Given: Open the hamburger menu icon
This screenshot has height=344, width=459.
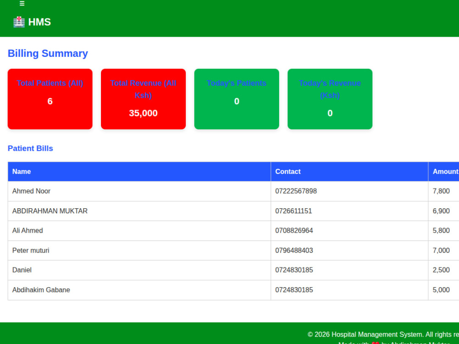Looking at the screenshot, I should 22,4.
